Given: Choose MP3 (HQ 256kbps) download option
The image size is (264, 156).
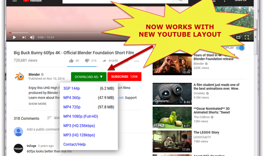Looking at the screenshot, I should (x=79, y=126).
